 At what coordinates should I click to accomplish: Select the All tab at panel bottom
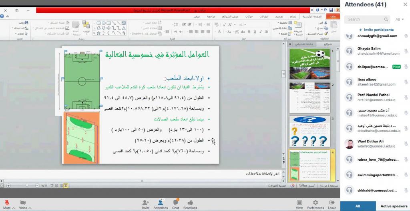coord(358,206)
